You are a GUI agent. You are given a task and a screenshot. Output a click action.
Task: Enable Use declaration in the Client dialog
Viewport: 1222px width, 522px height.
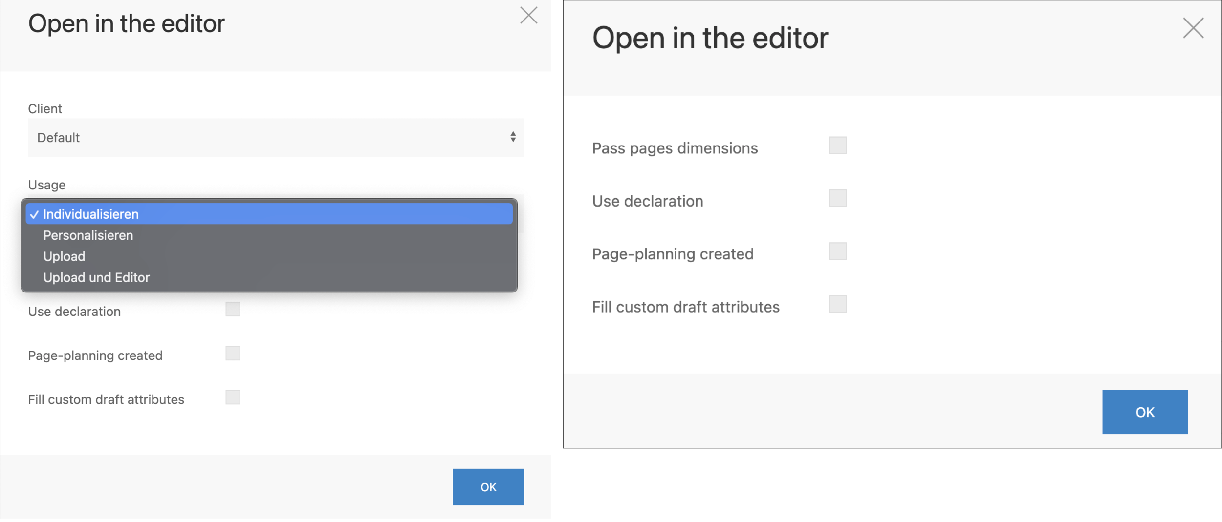coord(233,309)
